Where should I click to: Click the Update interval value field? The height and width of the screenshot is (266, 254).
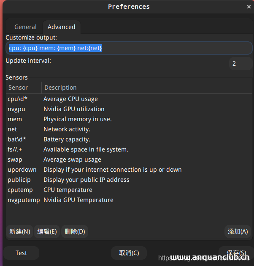pos(240,64)
